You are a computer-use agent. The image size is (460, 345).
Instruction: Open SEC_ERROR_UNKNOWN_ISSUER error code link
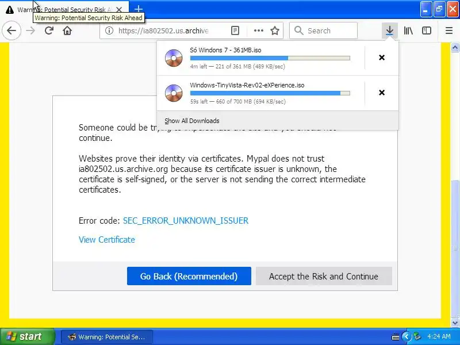tap(186, 221)
